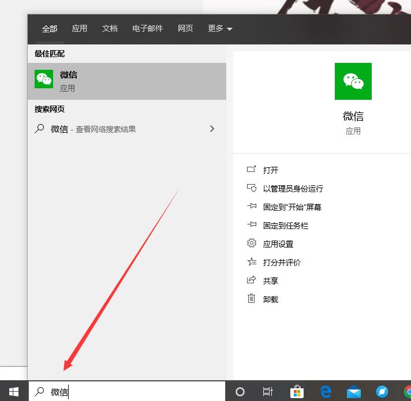Click the star icon for 打分并评价
The height and width of the screenshot is (401, 411).
252,261
